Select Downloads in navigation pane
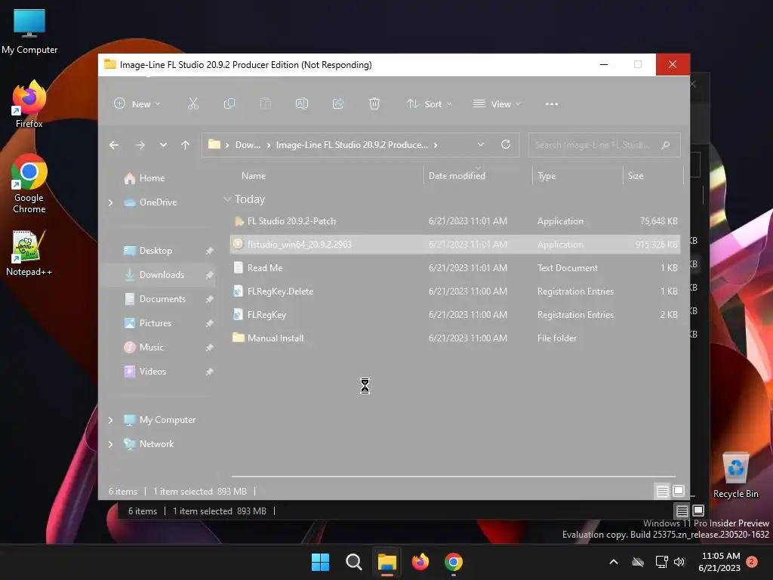Screen dimensions: 773x580 (162, 275)
